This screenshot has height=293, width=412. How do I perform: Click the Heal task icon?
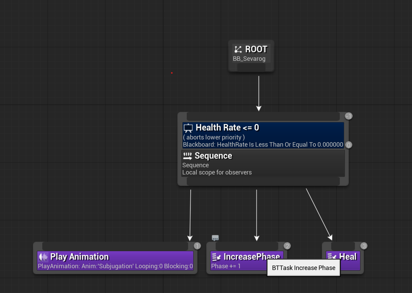332,256
